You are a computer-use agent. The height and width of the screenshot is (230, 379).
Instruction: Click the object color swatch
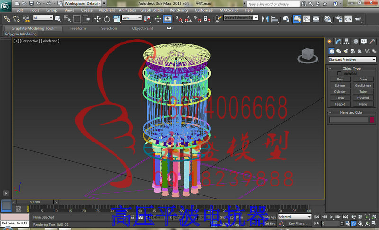372,119
